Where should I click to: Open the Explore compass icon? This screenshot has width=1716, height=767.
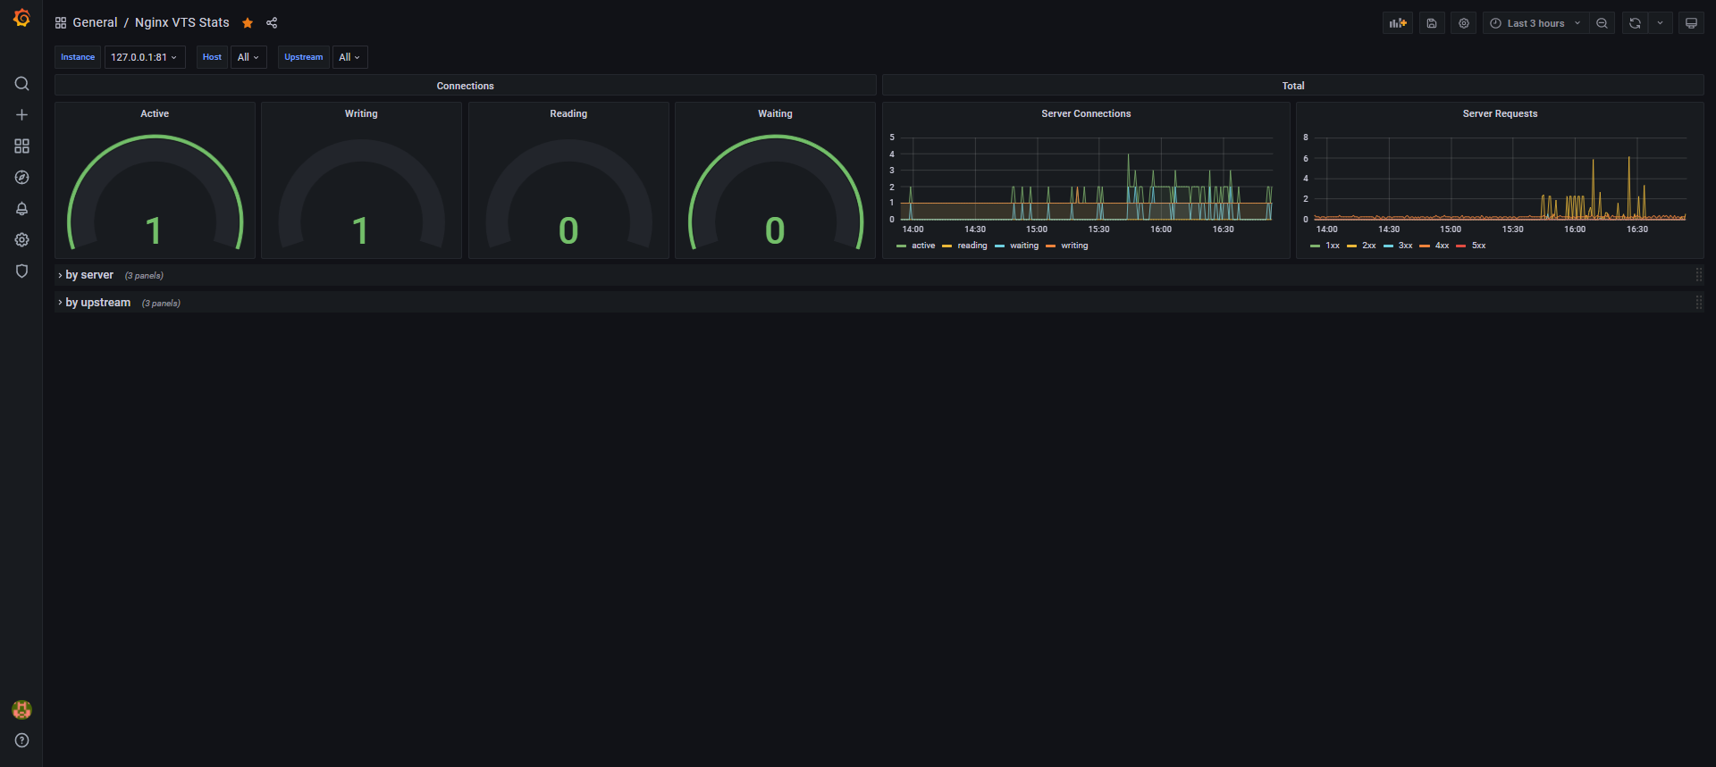tap(21, 178)
